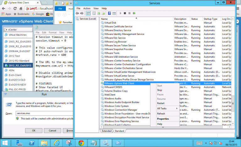Open the Apps shortcut in Chrome bookmarks bar
Image resolution: width=241 pixels, height=147 pixels.
click(x=6, y=14)
